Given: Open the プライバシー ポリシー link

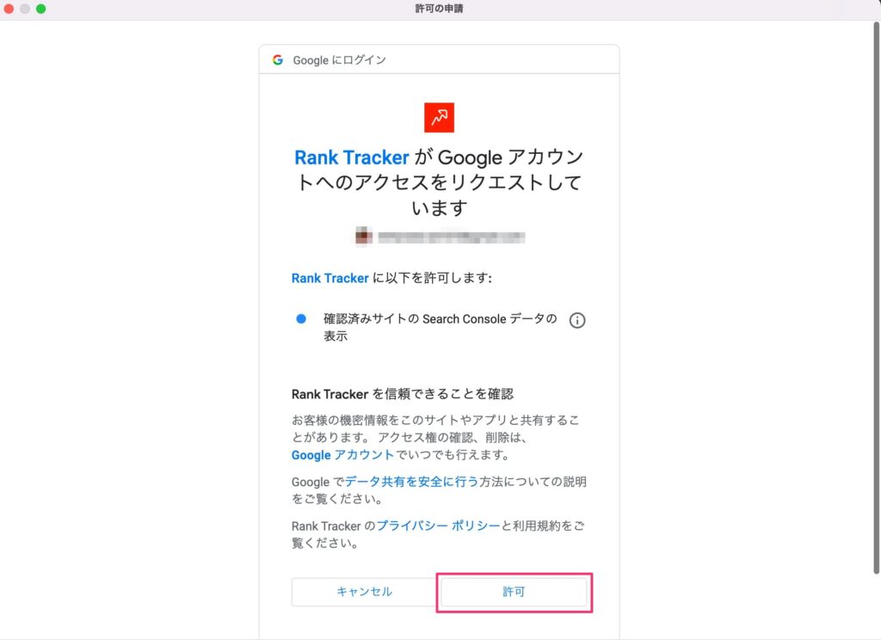Looking at the screenshot, I should (438, 526).
